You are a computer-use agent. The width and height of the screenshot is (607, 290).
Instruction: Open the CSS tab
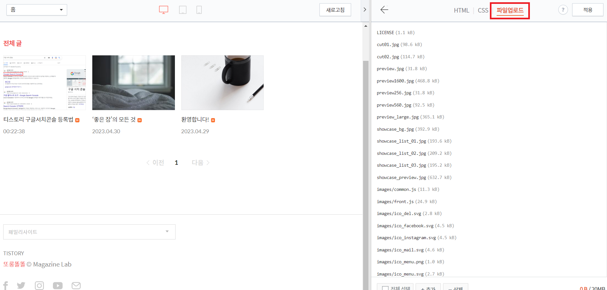tap(483, 10)
